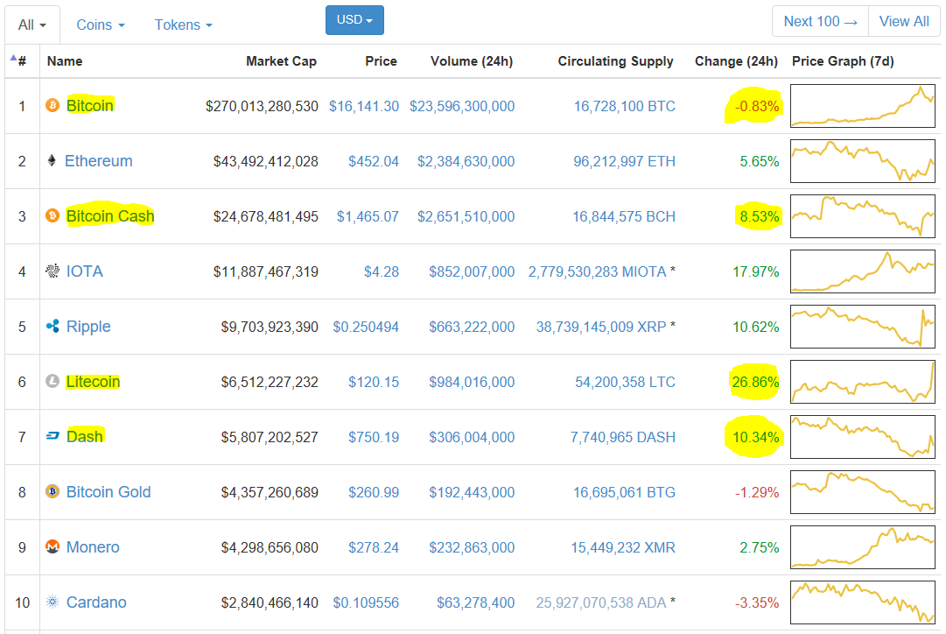
Task: Sort table by Circulating Supply header
Action: pos(615,61)
